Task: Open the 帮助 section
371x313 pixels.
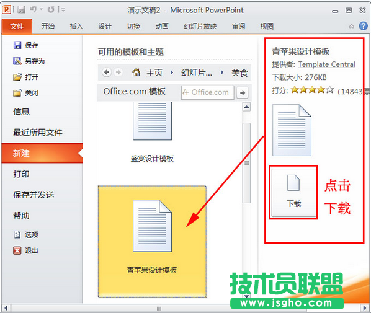Action: pyautogui.click(x=21, y=216)
